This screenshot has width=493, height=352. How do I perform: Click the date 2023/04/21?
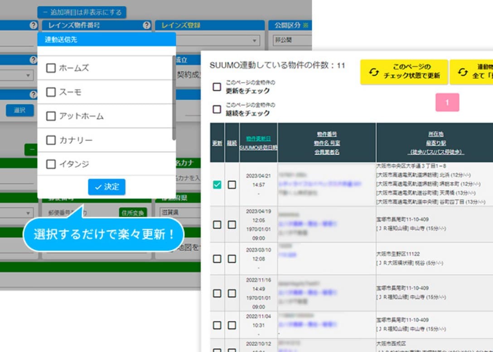coord(258,176)
